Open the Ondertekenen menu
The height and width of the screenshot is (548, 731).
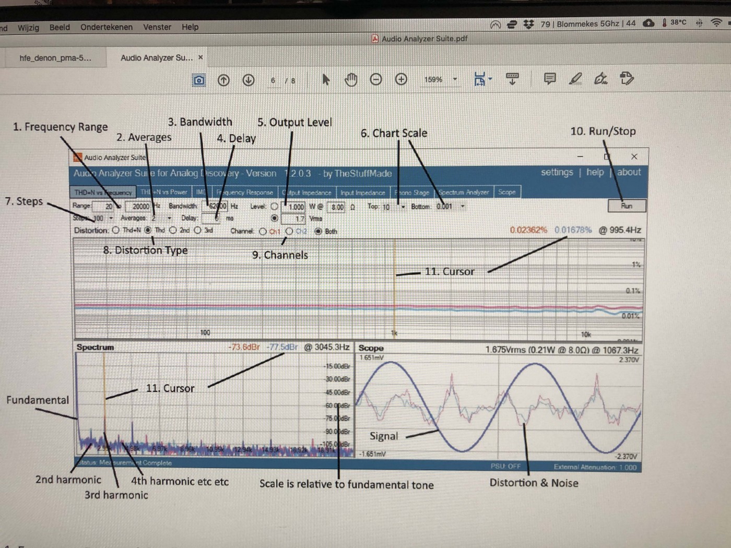click(x=107, y=27)
